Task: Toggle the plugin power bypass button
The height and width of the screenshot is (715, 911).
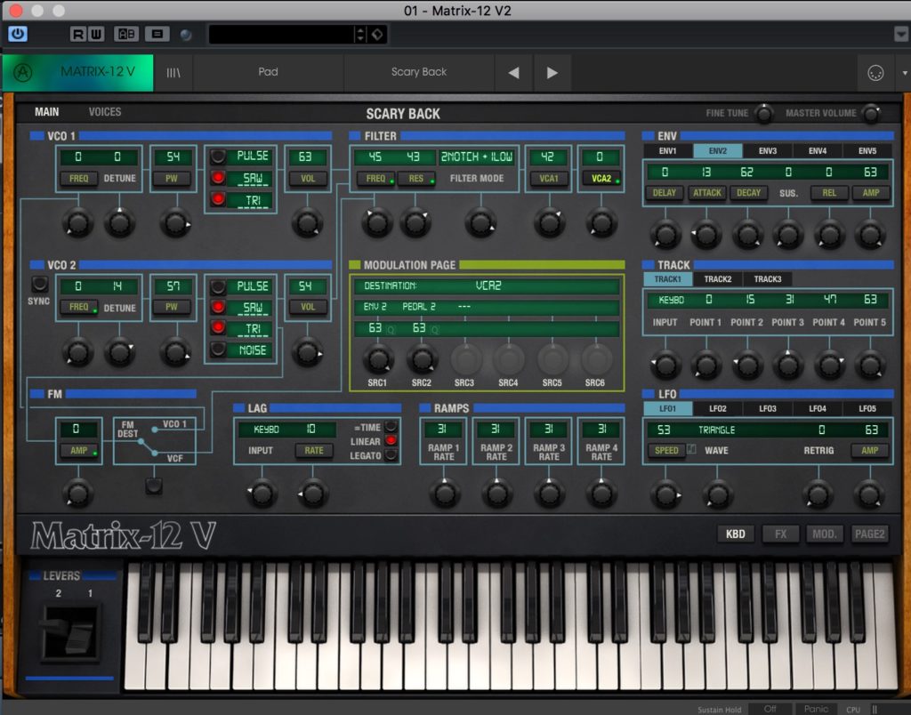Action: click(18, 35)
